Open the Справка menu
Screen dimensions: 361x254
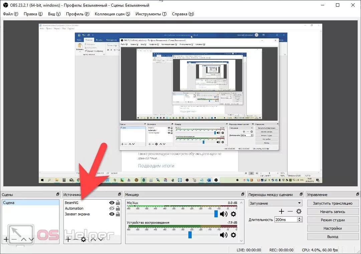click(183, 14)
